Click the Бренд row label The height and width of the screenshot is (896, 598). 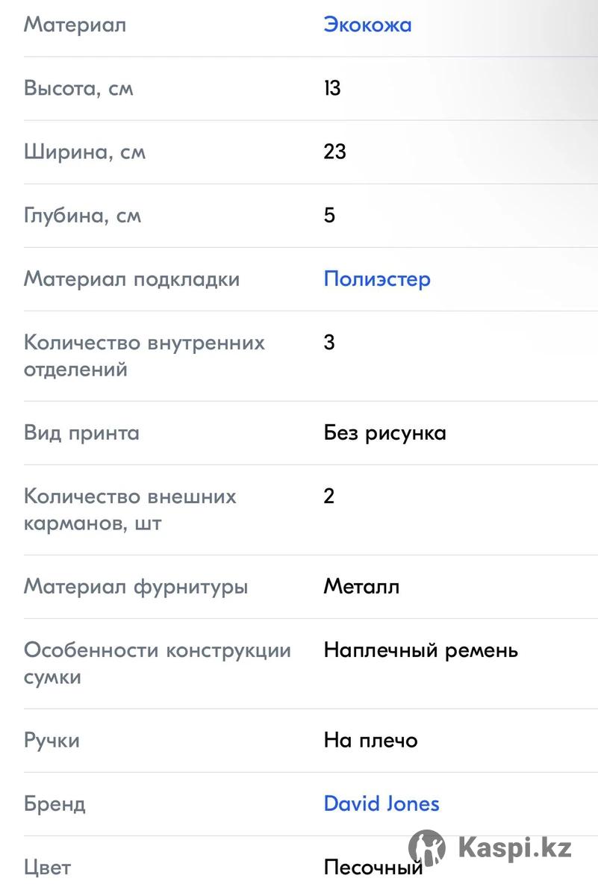(54, 804)
